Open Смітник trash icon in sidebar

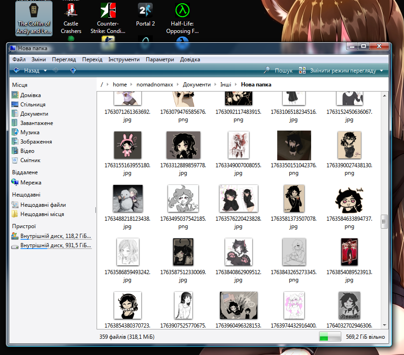pyautogui.click(x=15, y=160)
